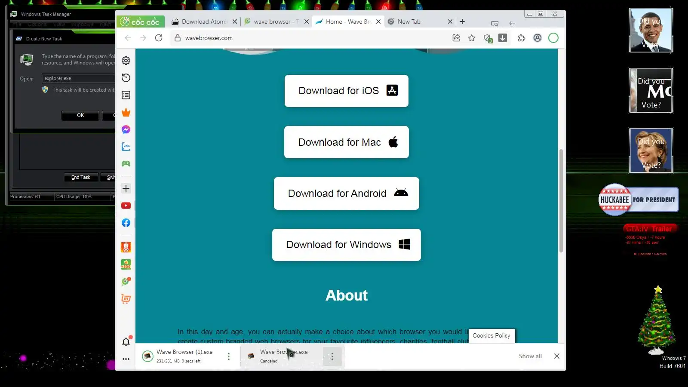Click OK in Create New Task dialog
Image resolution: width=688 pixels, height=387 pixels.
tap(80, 115)
